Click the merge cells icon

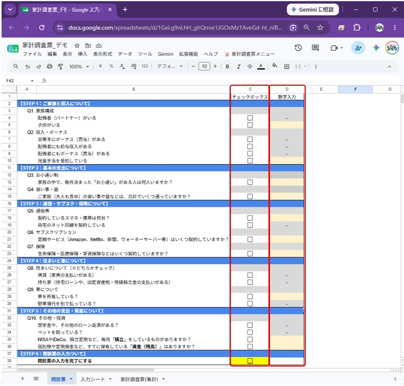click(x=298, y=67)
